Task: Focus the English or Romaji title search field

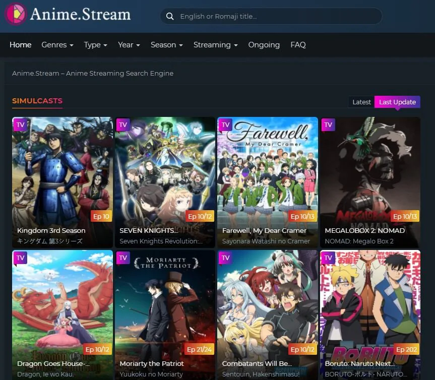Action: [x=271, y=16]
